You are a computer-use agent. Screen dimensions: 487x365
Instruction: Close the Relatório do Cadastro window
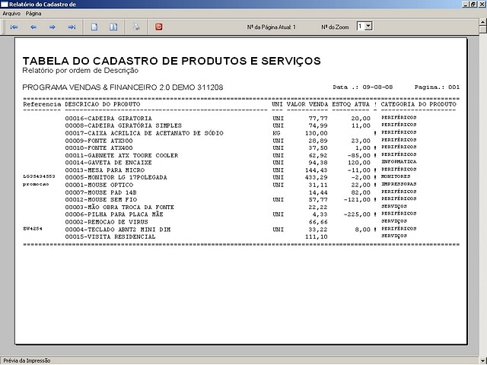coord(480,5)
